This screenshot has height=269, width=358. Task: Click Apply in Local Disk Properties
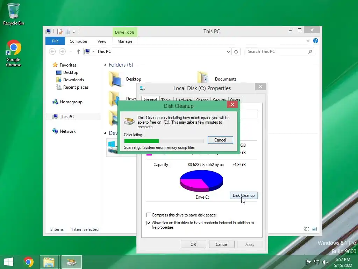click(250, 244)
